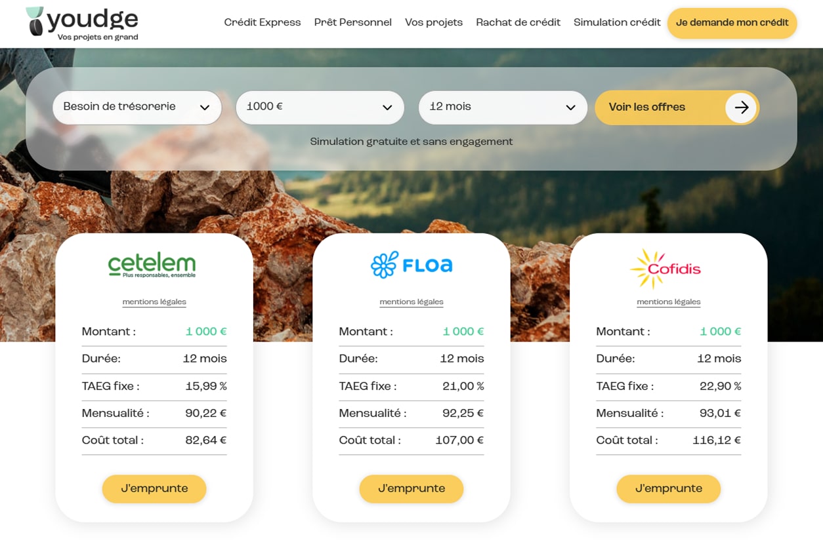Click J'emprunte under the Cetelem offer

point(154,489)
